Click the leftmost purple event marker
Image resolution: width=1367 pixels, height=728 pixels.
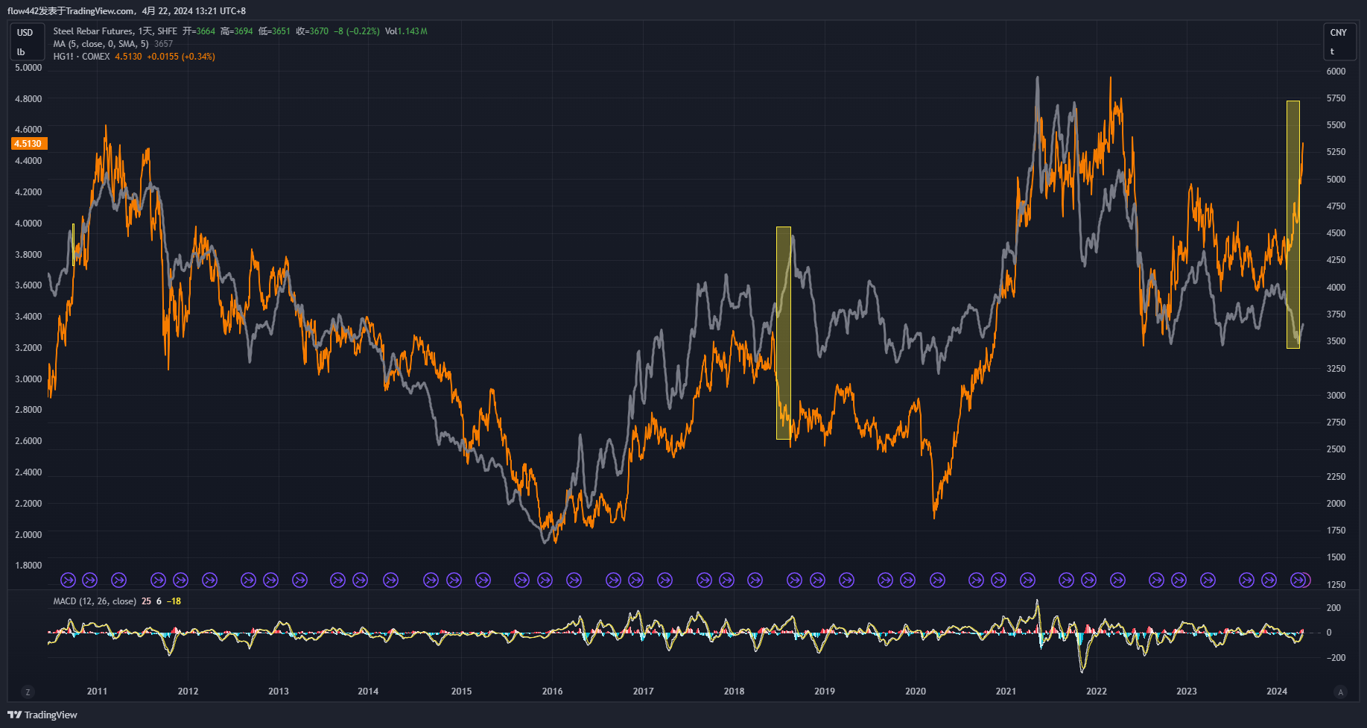68,580
